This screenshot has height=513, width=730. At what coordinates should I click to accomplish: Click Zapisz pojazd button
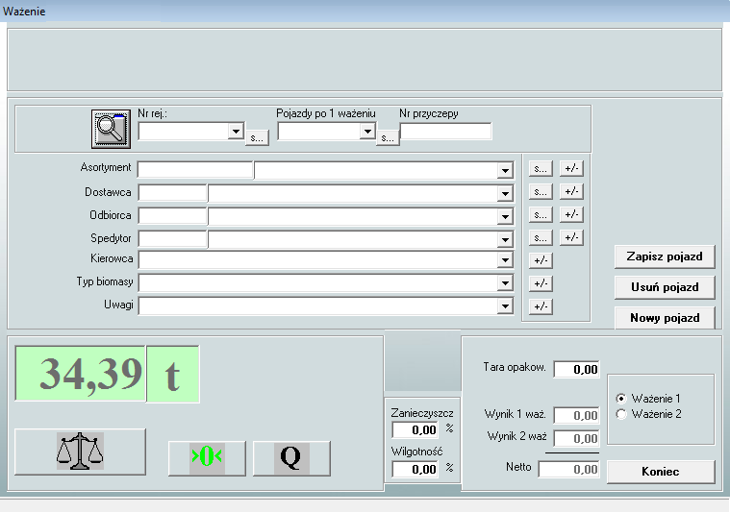pos(665,256)
